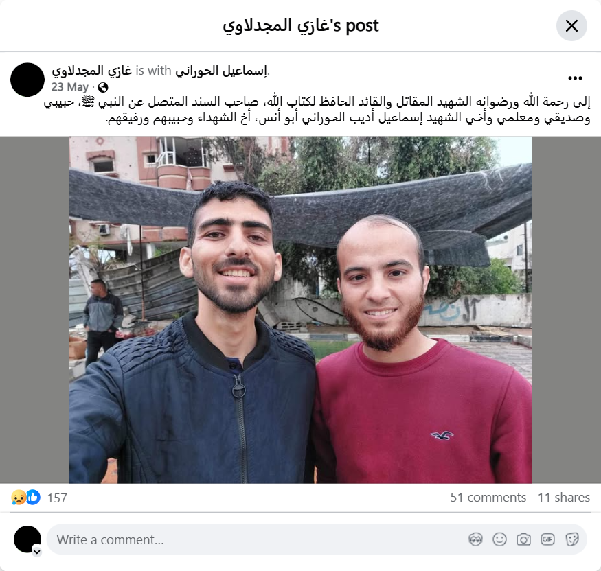This screenshot has width=601, height=571.
Task: Close the post dialog with X button
Action: coord(571,26)
